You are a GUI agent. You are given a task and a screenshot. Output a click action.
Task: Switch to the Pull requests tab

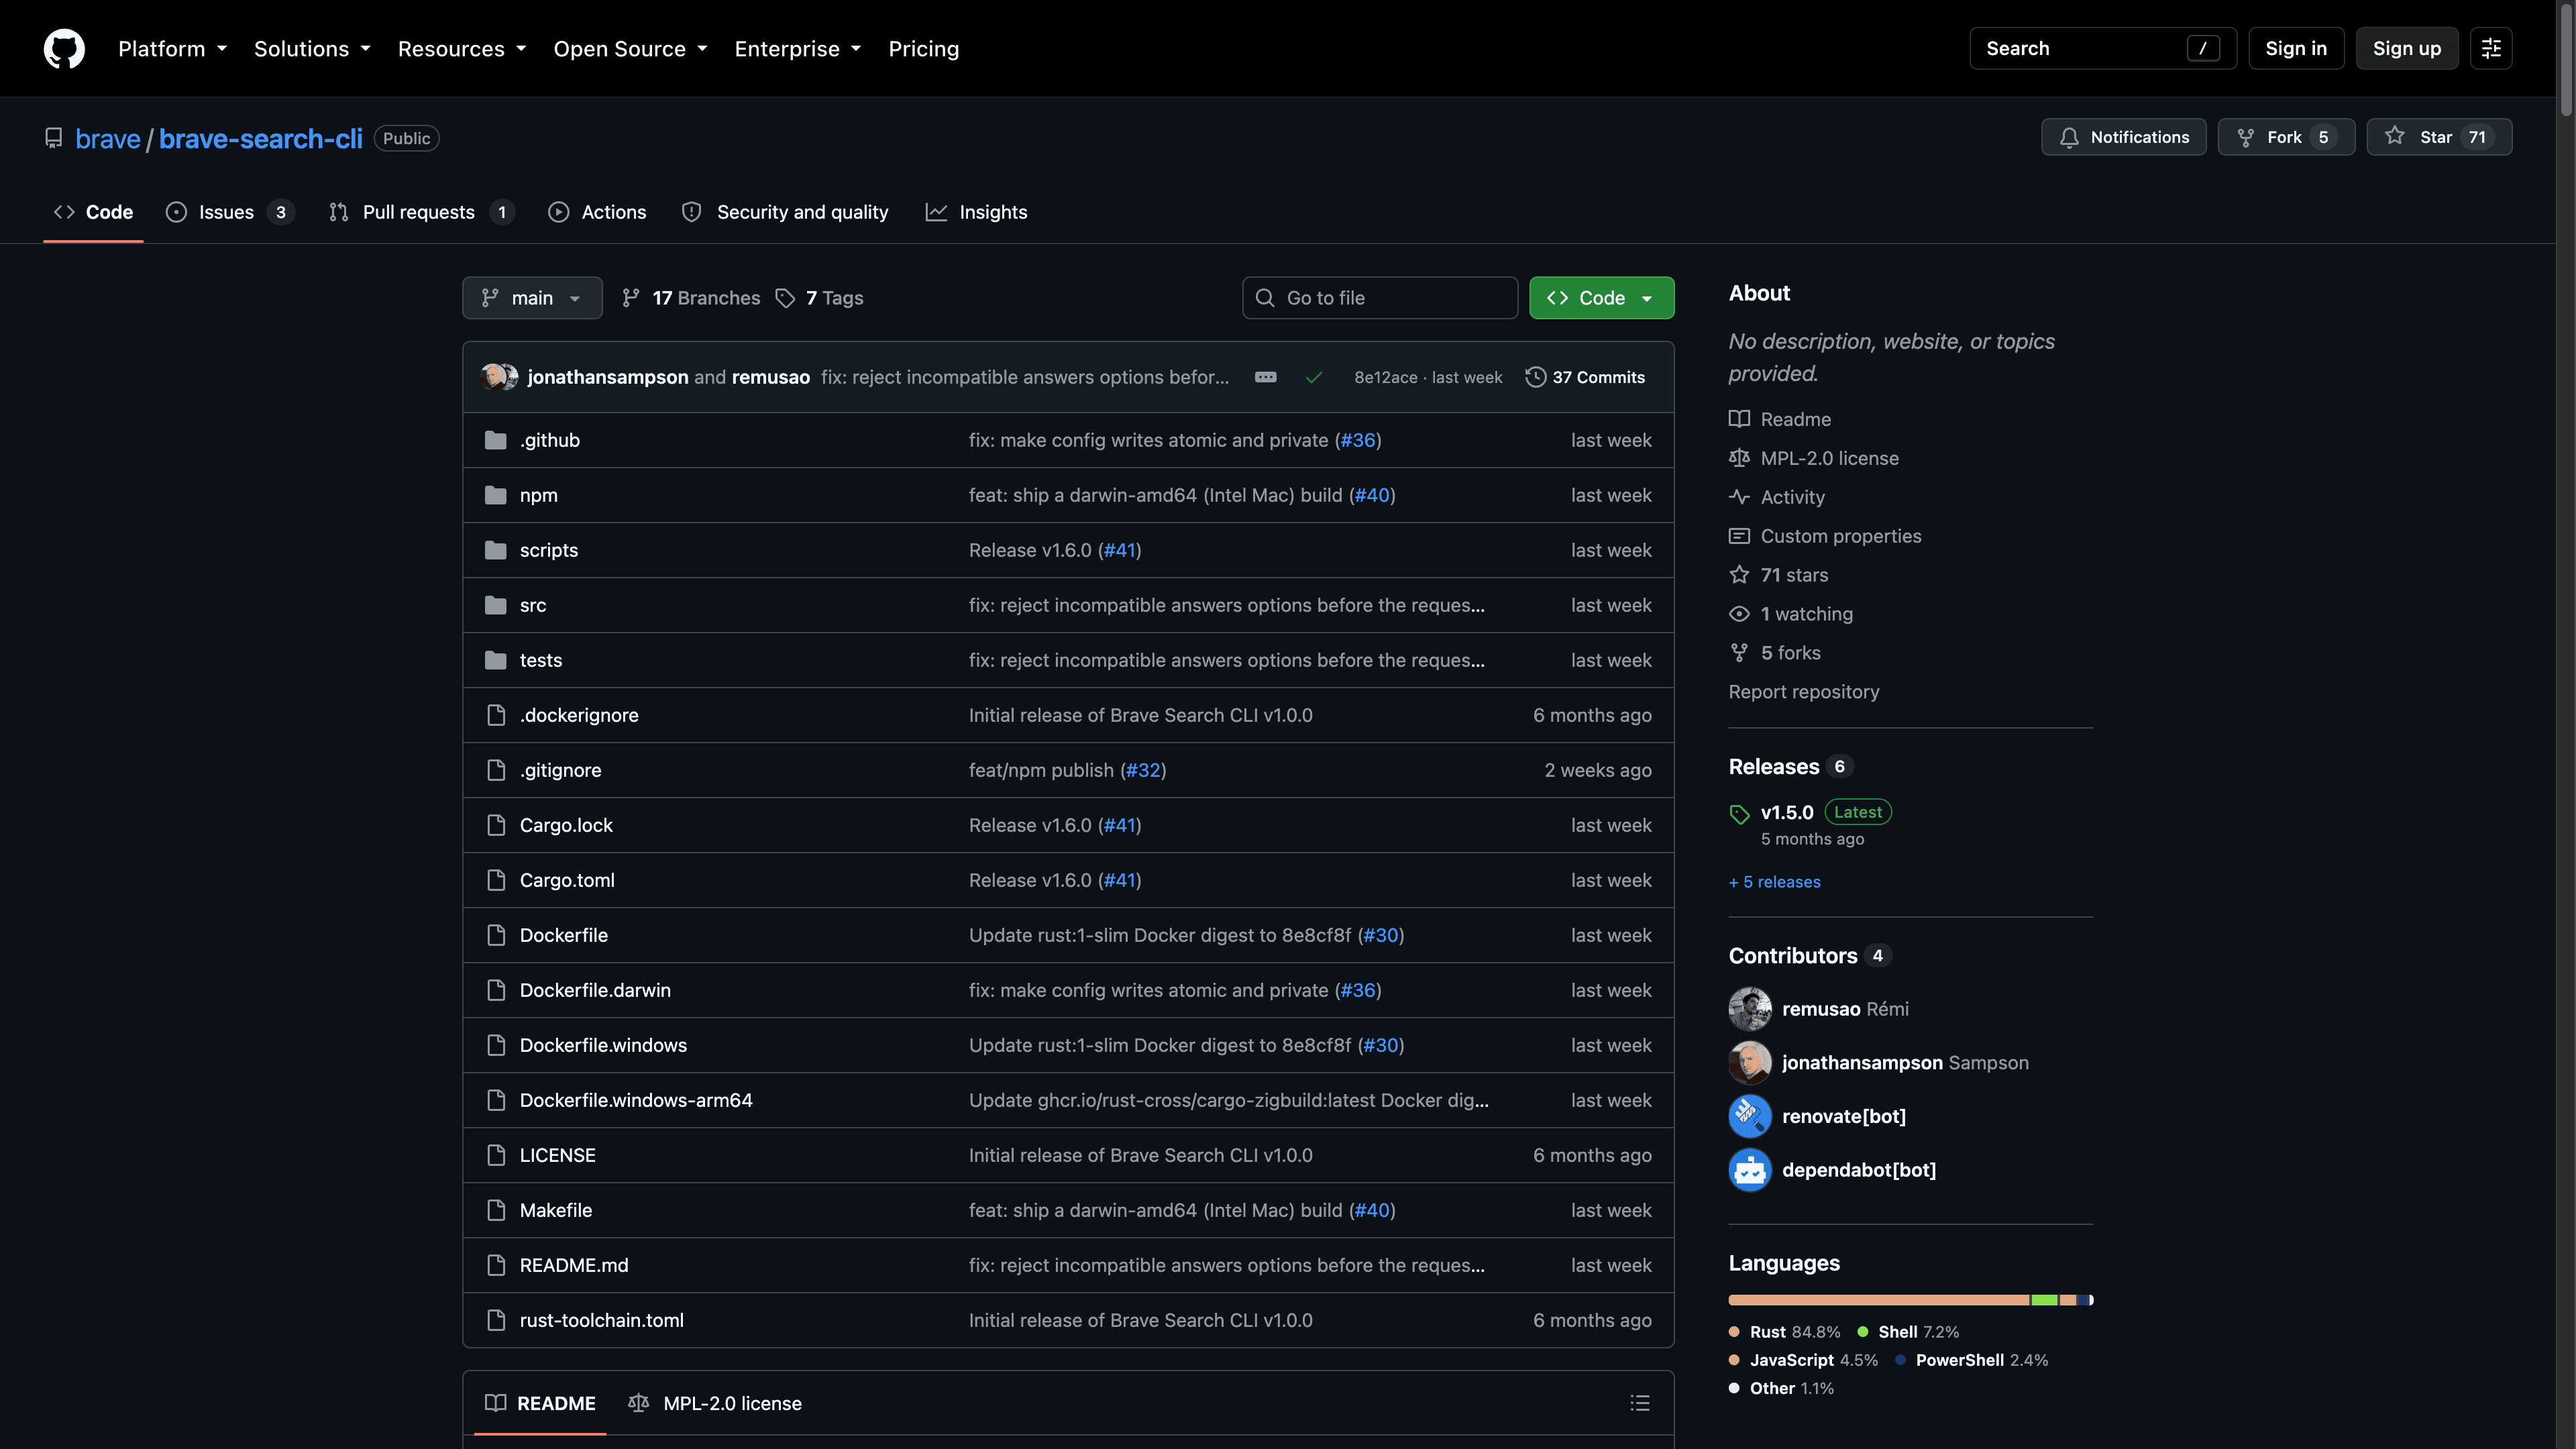[x=421, y=212]
